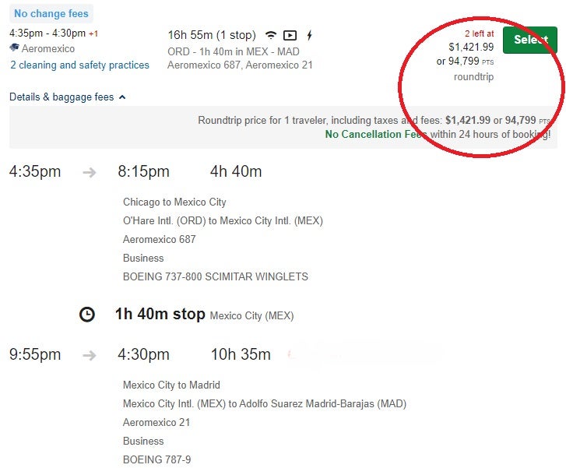Click the 'Aeromexico 21' flight detail row
This screenshot has height=468, width=566.
pyautogui.click(x=156, y=423)
